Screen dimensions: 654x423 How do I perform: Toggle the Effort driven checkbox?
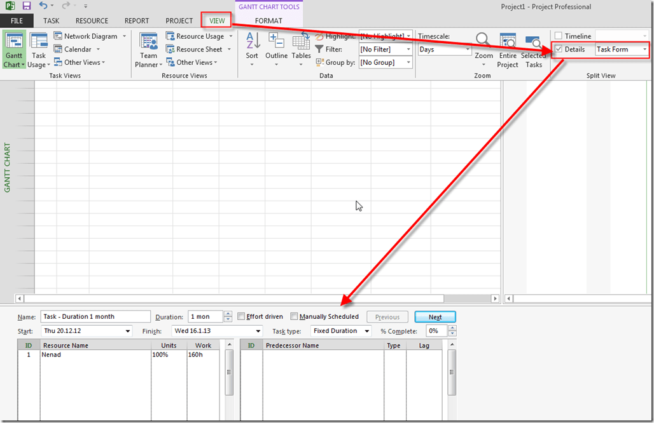(241, 316)
